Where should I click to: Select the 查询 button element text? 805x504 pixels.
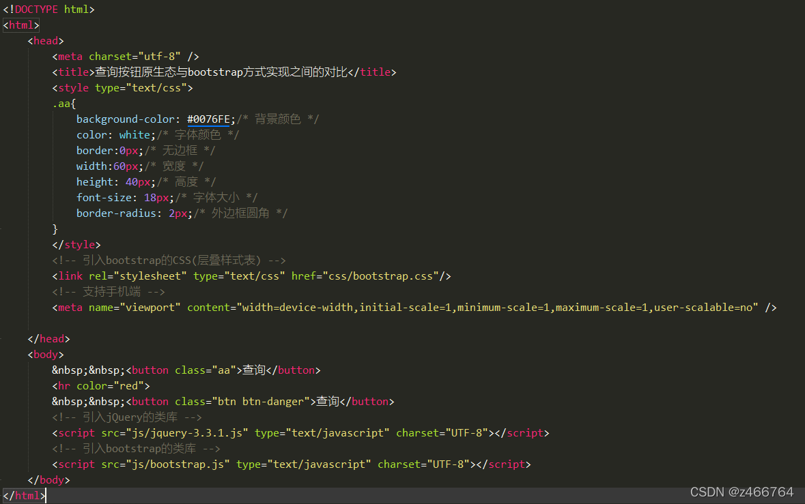click(x=253, y=370)
